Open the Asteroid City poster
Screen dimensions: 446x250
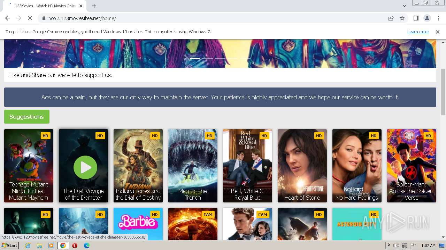(357, 224)
